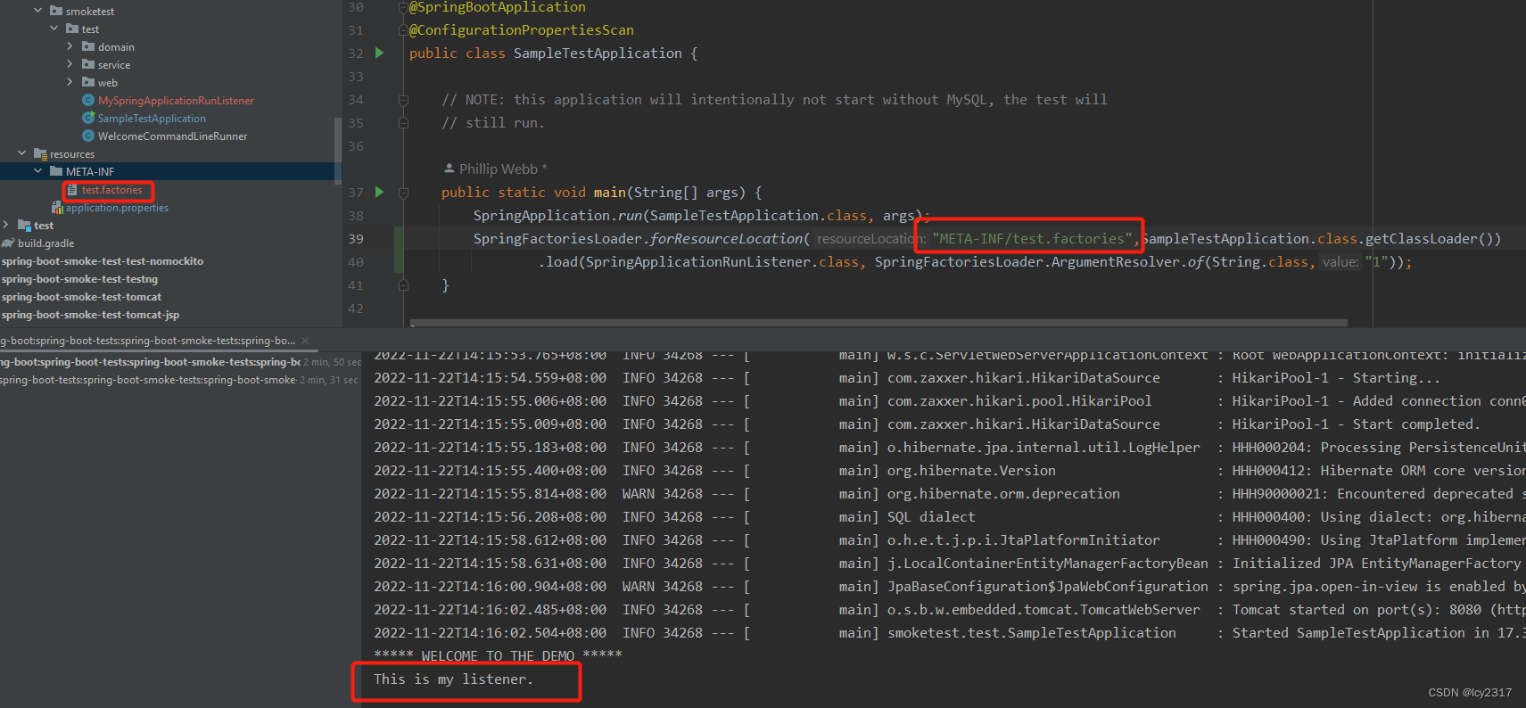The image size is (1526, 708).
Task: Click the @SpringBootApplication annotation
Action: [x=498, y=7]
